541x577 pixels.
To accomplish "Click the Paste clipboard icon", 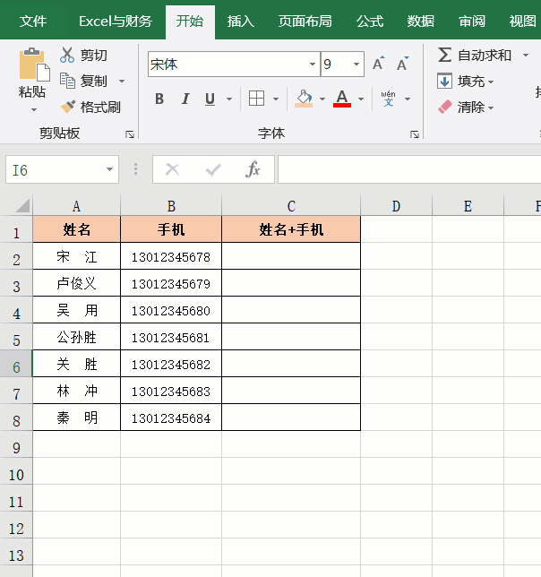I will (x=34, y=64).
